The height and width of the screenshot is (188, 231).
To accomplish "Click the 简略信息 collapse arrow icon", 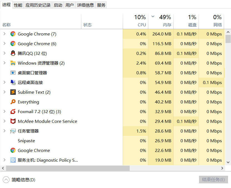I will (6, 180).
